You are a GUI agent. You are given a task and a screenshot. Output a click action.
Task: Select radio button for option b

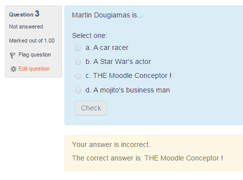78,62
